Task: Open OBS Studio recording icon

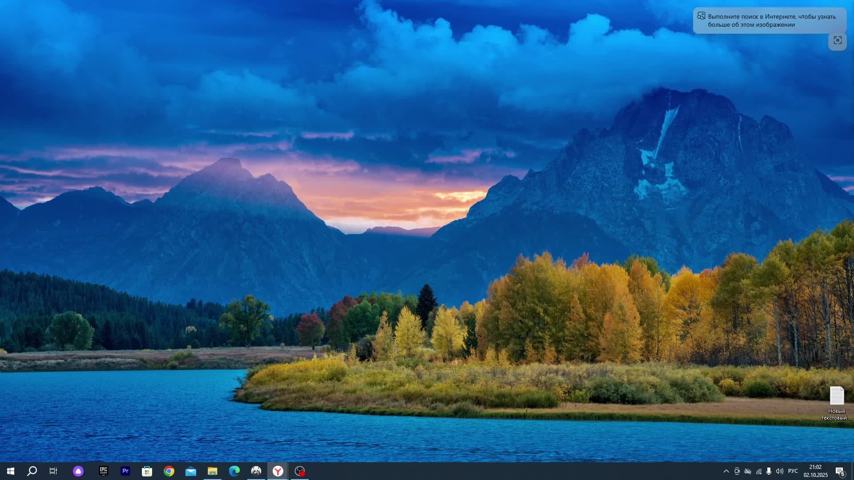Action: [300, 471]
